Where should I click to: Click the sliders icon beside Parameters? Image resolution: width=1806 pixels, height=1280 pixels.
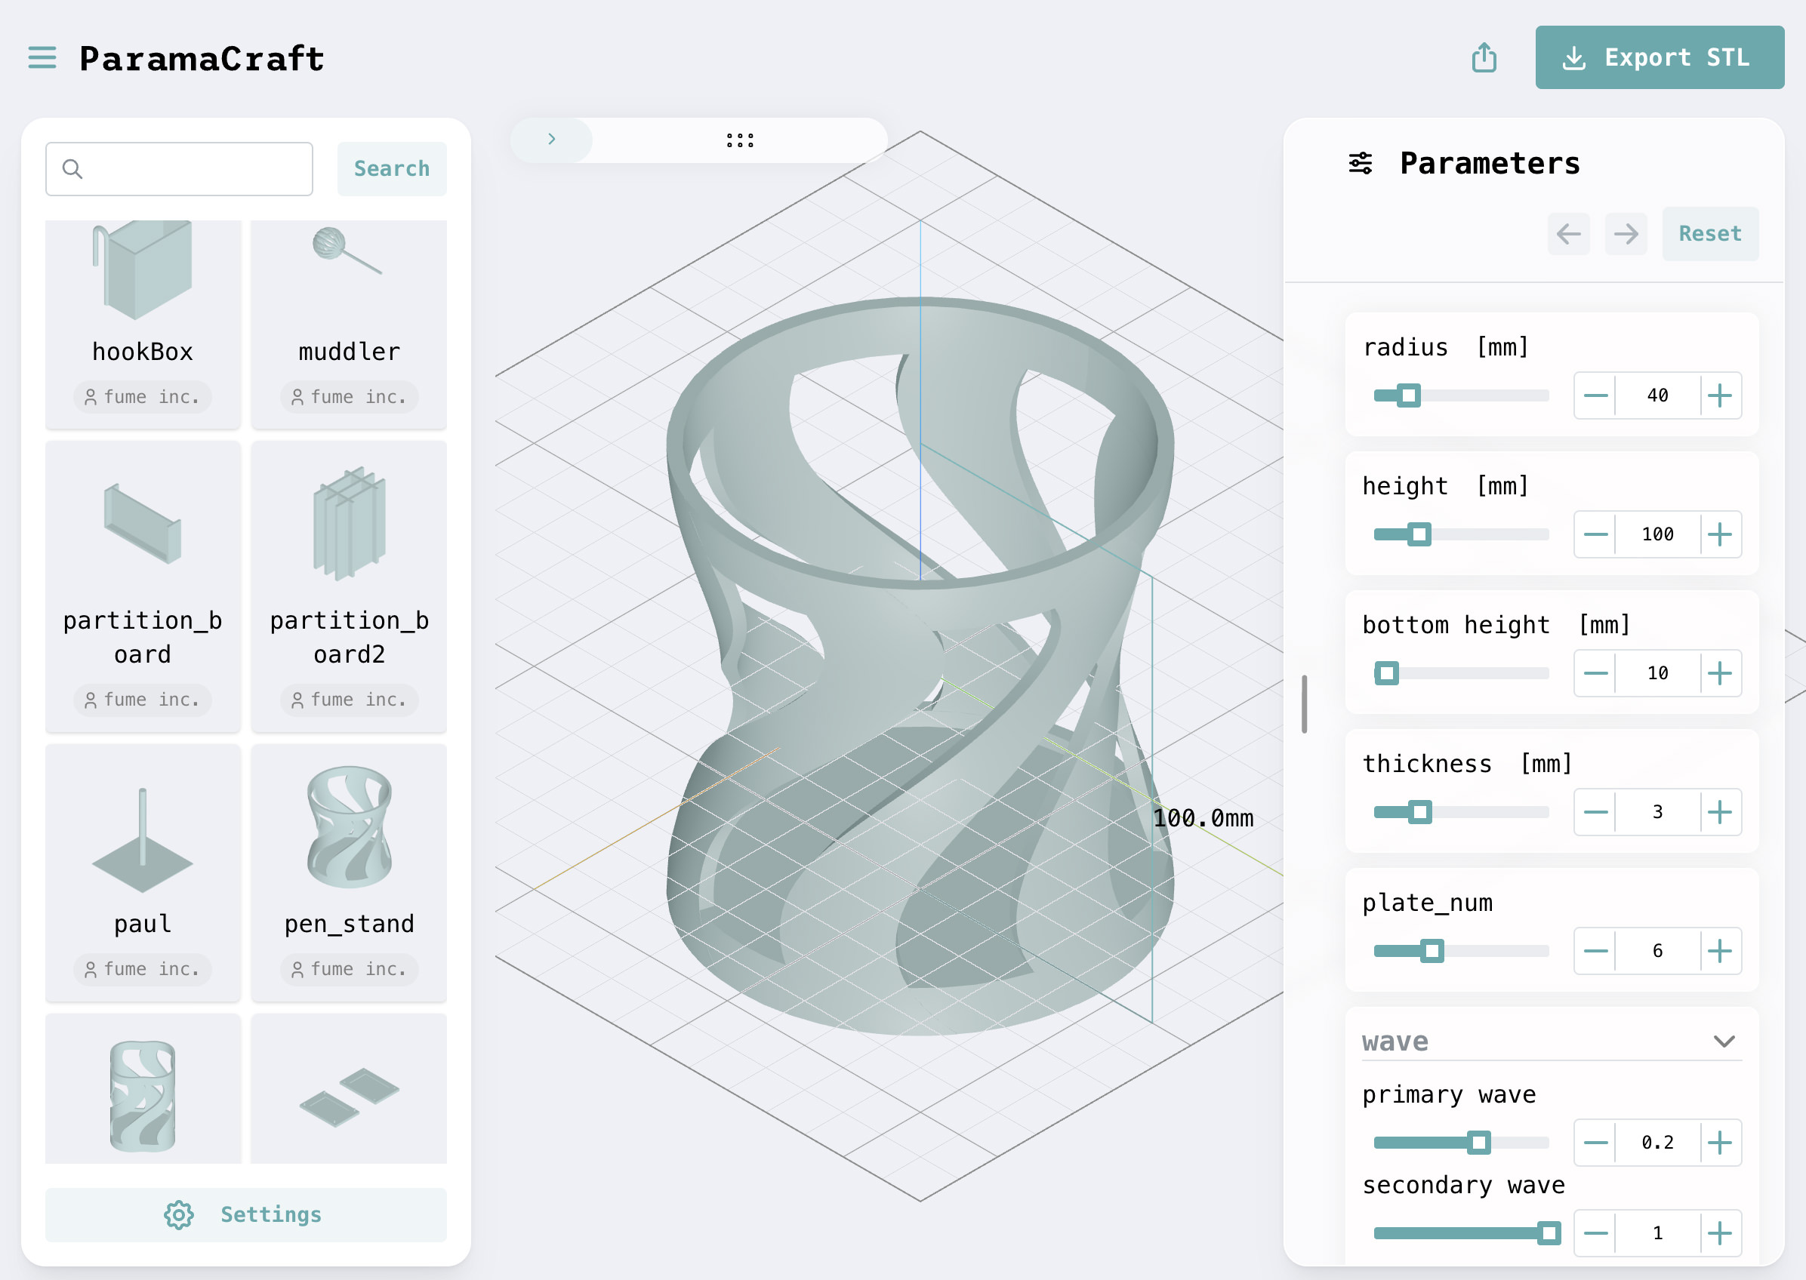(1360, 162)
